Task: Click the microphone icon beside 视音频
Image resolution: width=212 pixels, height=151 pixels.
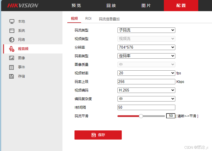Action: pos(12,49)
